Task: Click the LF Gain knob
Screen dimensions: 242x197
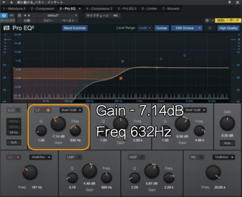Action: [x=59, y=124]
